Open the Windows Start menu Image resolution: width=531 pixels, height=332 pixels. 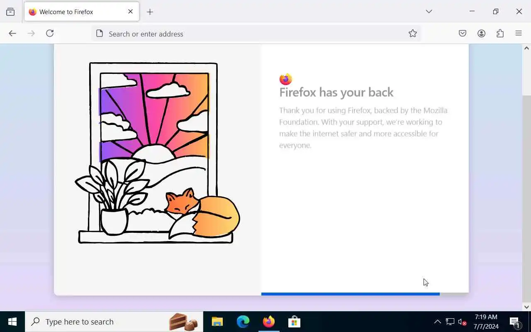tap(12, 322)
